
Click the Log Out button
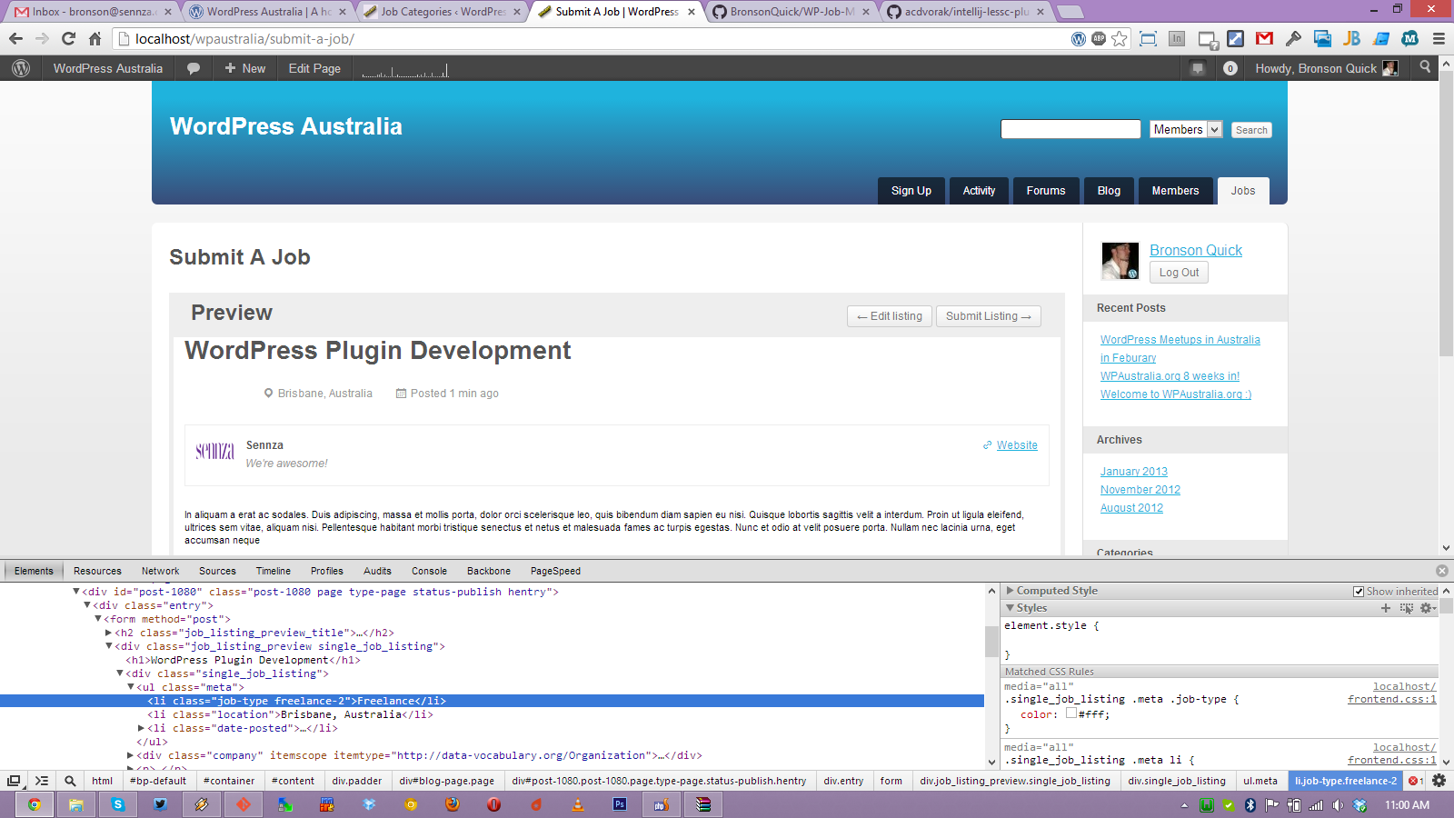click(1179, 273)
